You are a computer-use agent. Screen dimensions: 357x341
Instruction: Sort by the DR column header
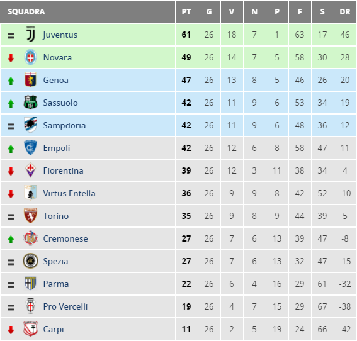345,11
